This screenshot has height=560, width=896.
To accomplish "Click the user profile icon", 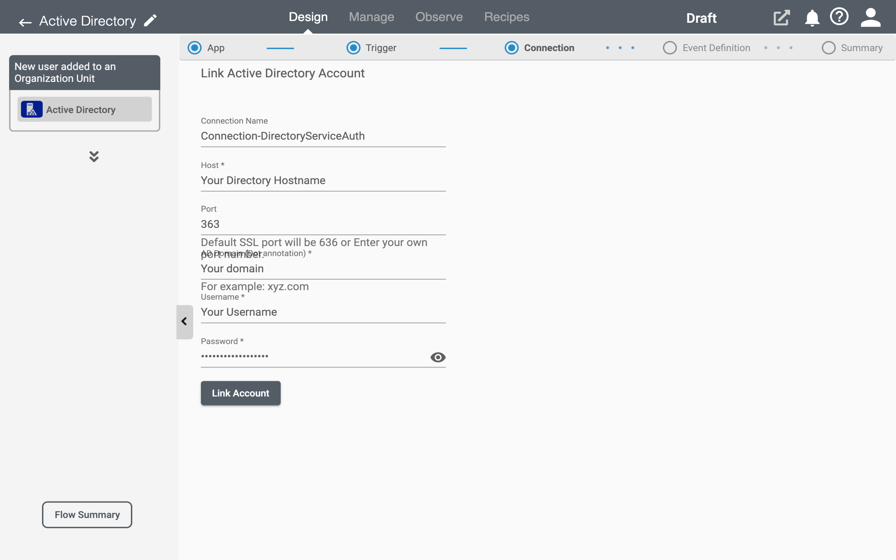I will click(x=870, y=17).
